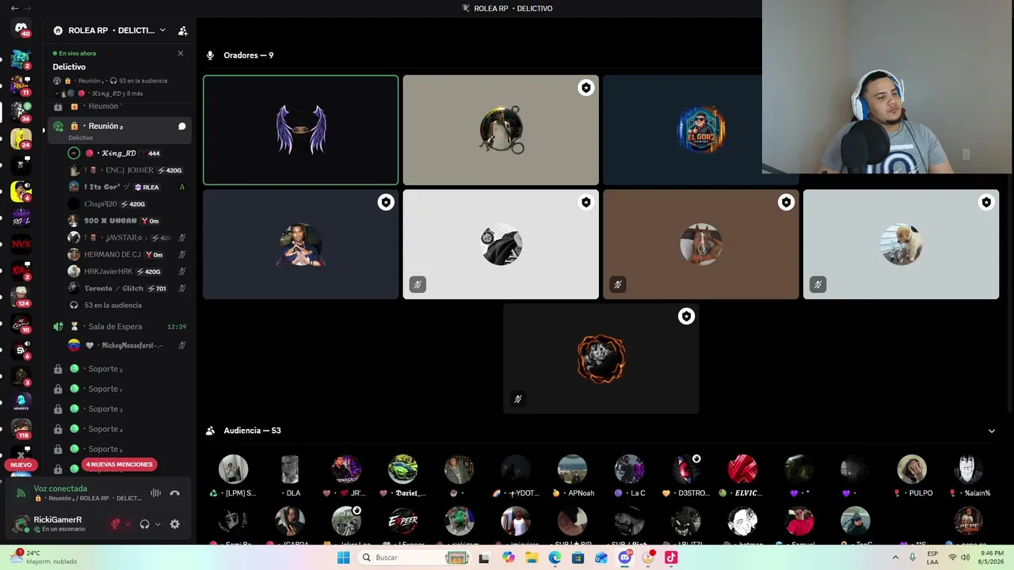The width and height of the screenshot is (1014, 570).
Task: Open headphone output options arrow
Action: (x=157, y=524)
